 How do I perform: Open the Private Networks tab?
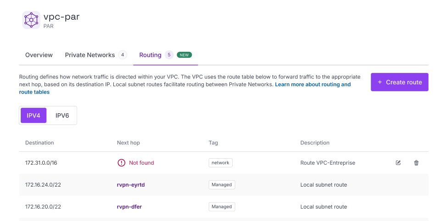(90, 55)
